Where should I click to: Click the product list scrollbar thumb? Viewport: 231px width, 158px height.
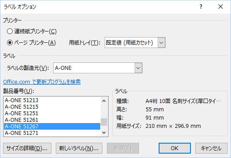[x=104, y=122]
